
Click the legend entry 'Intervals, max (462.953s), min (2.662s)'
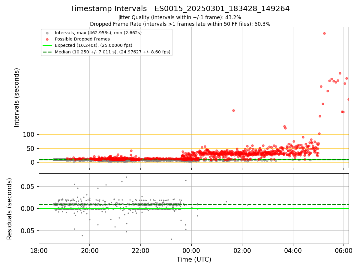pos(98,32)
